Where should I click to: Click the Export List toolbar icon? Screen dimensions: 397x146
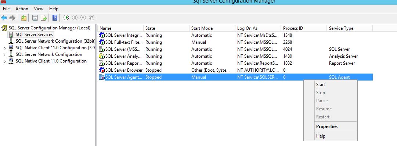click(44, 18)
